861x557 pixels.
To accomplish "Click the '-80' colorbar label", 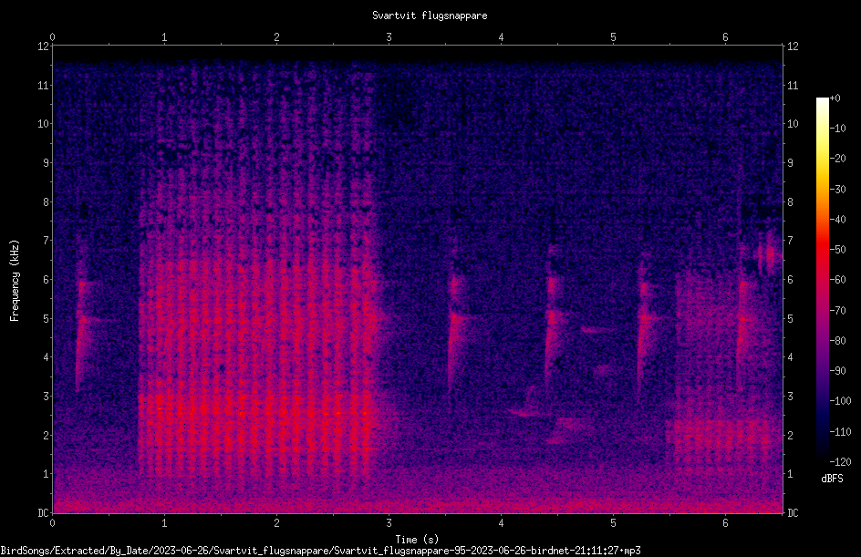I will point(837,341).
